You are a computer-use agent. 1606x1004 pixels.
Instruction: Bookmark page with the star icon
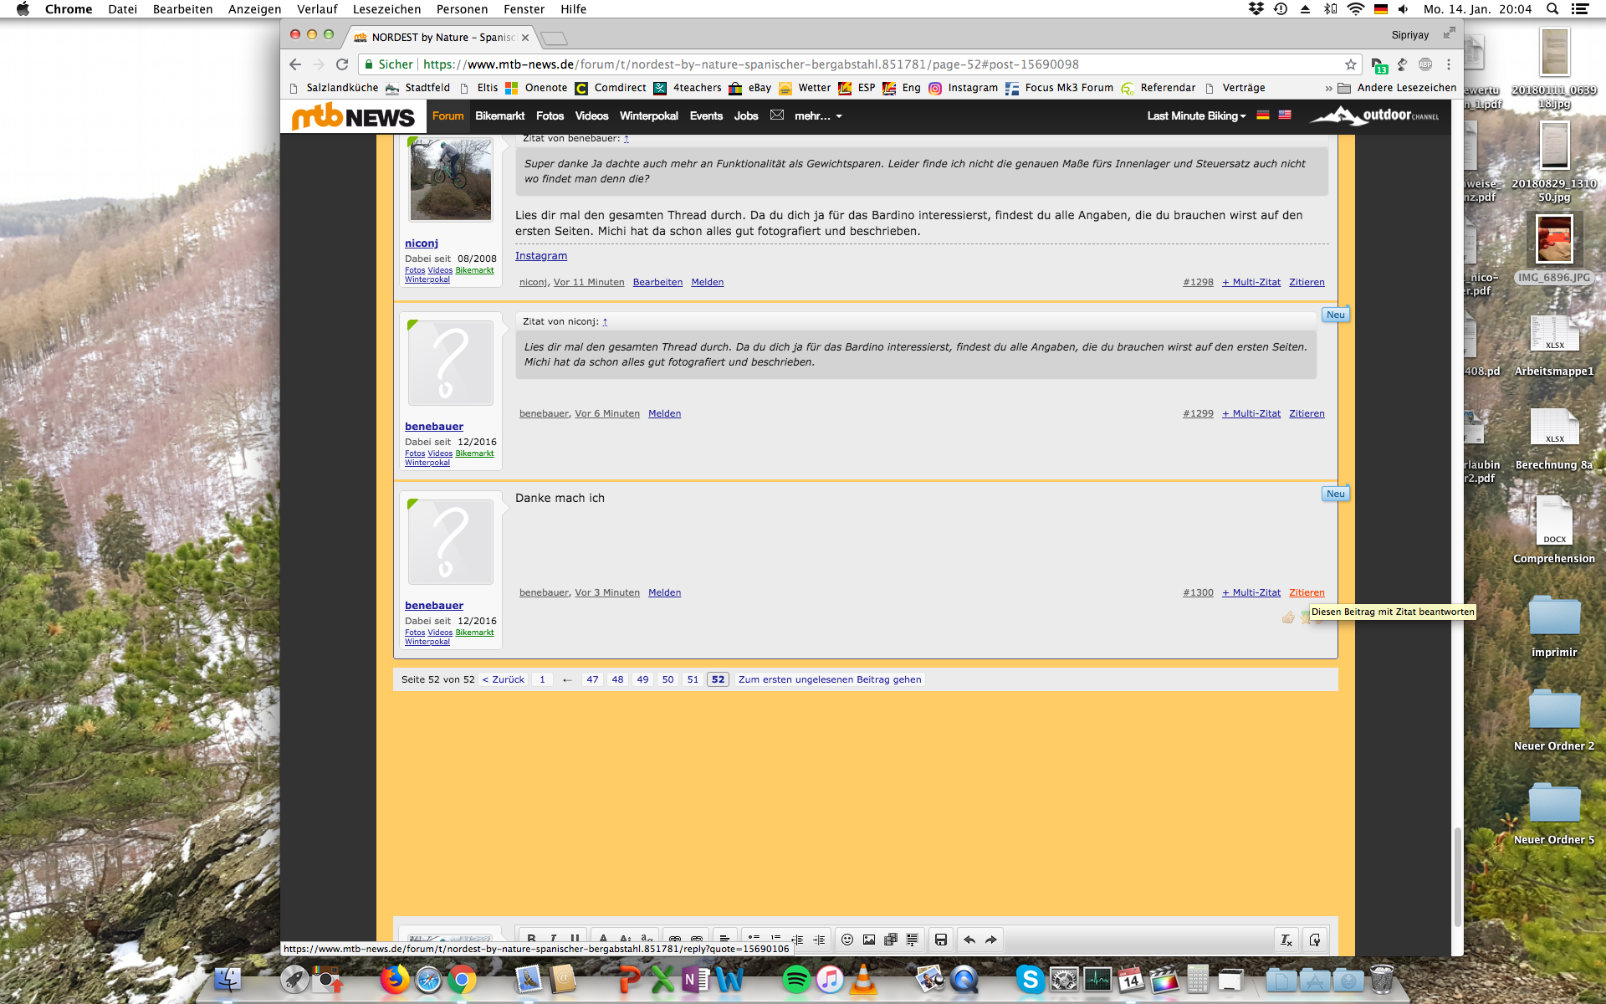pyautogui.click(x=1350, y=64)
